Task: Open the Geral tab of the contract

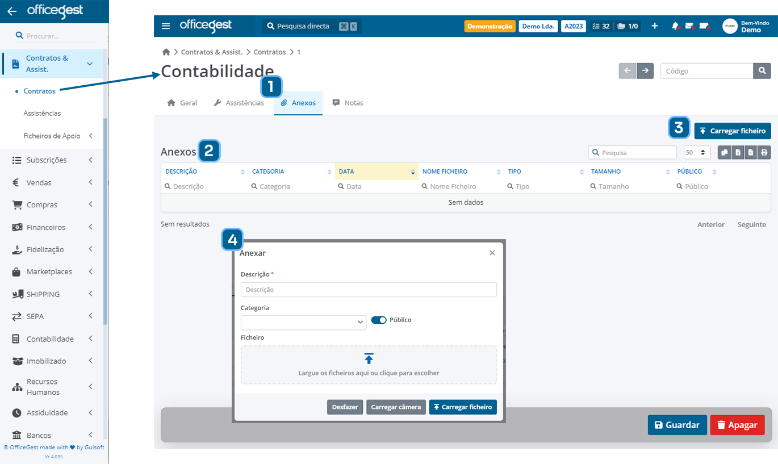Action: (x=182, y=103)
